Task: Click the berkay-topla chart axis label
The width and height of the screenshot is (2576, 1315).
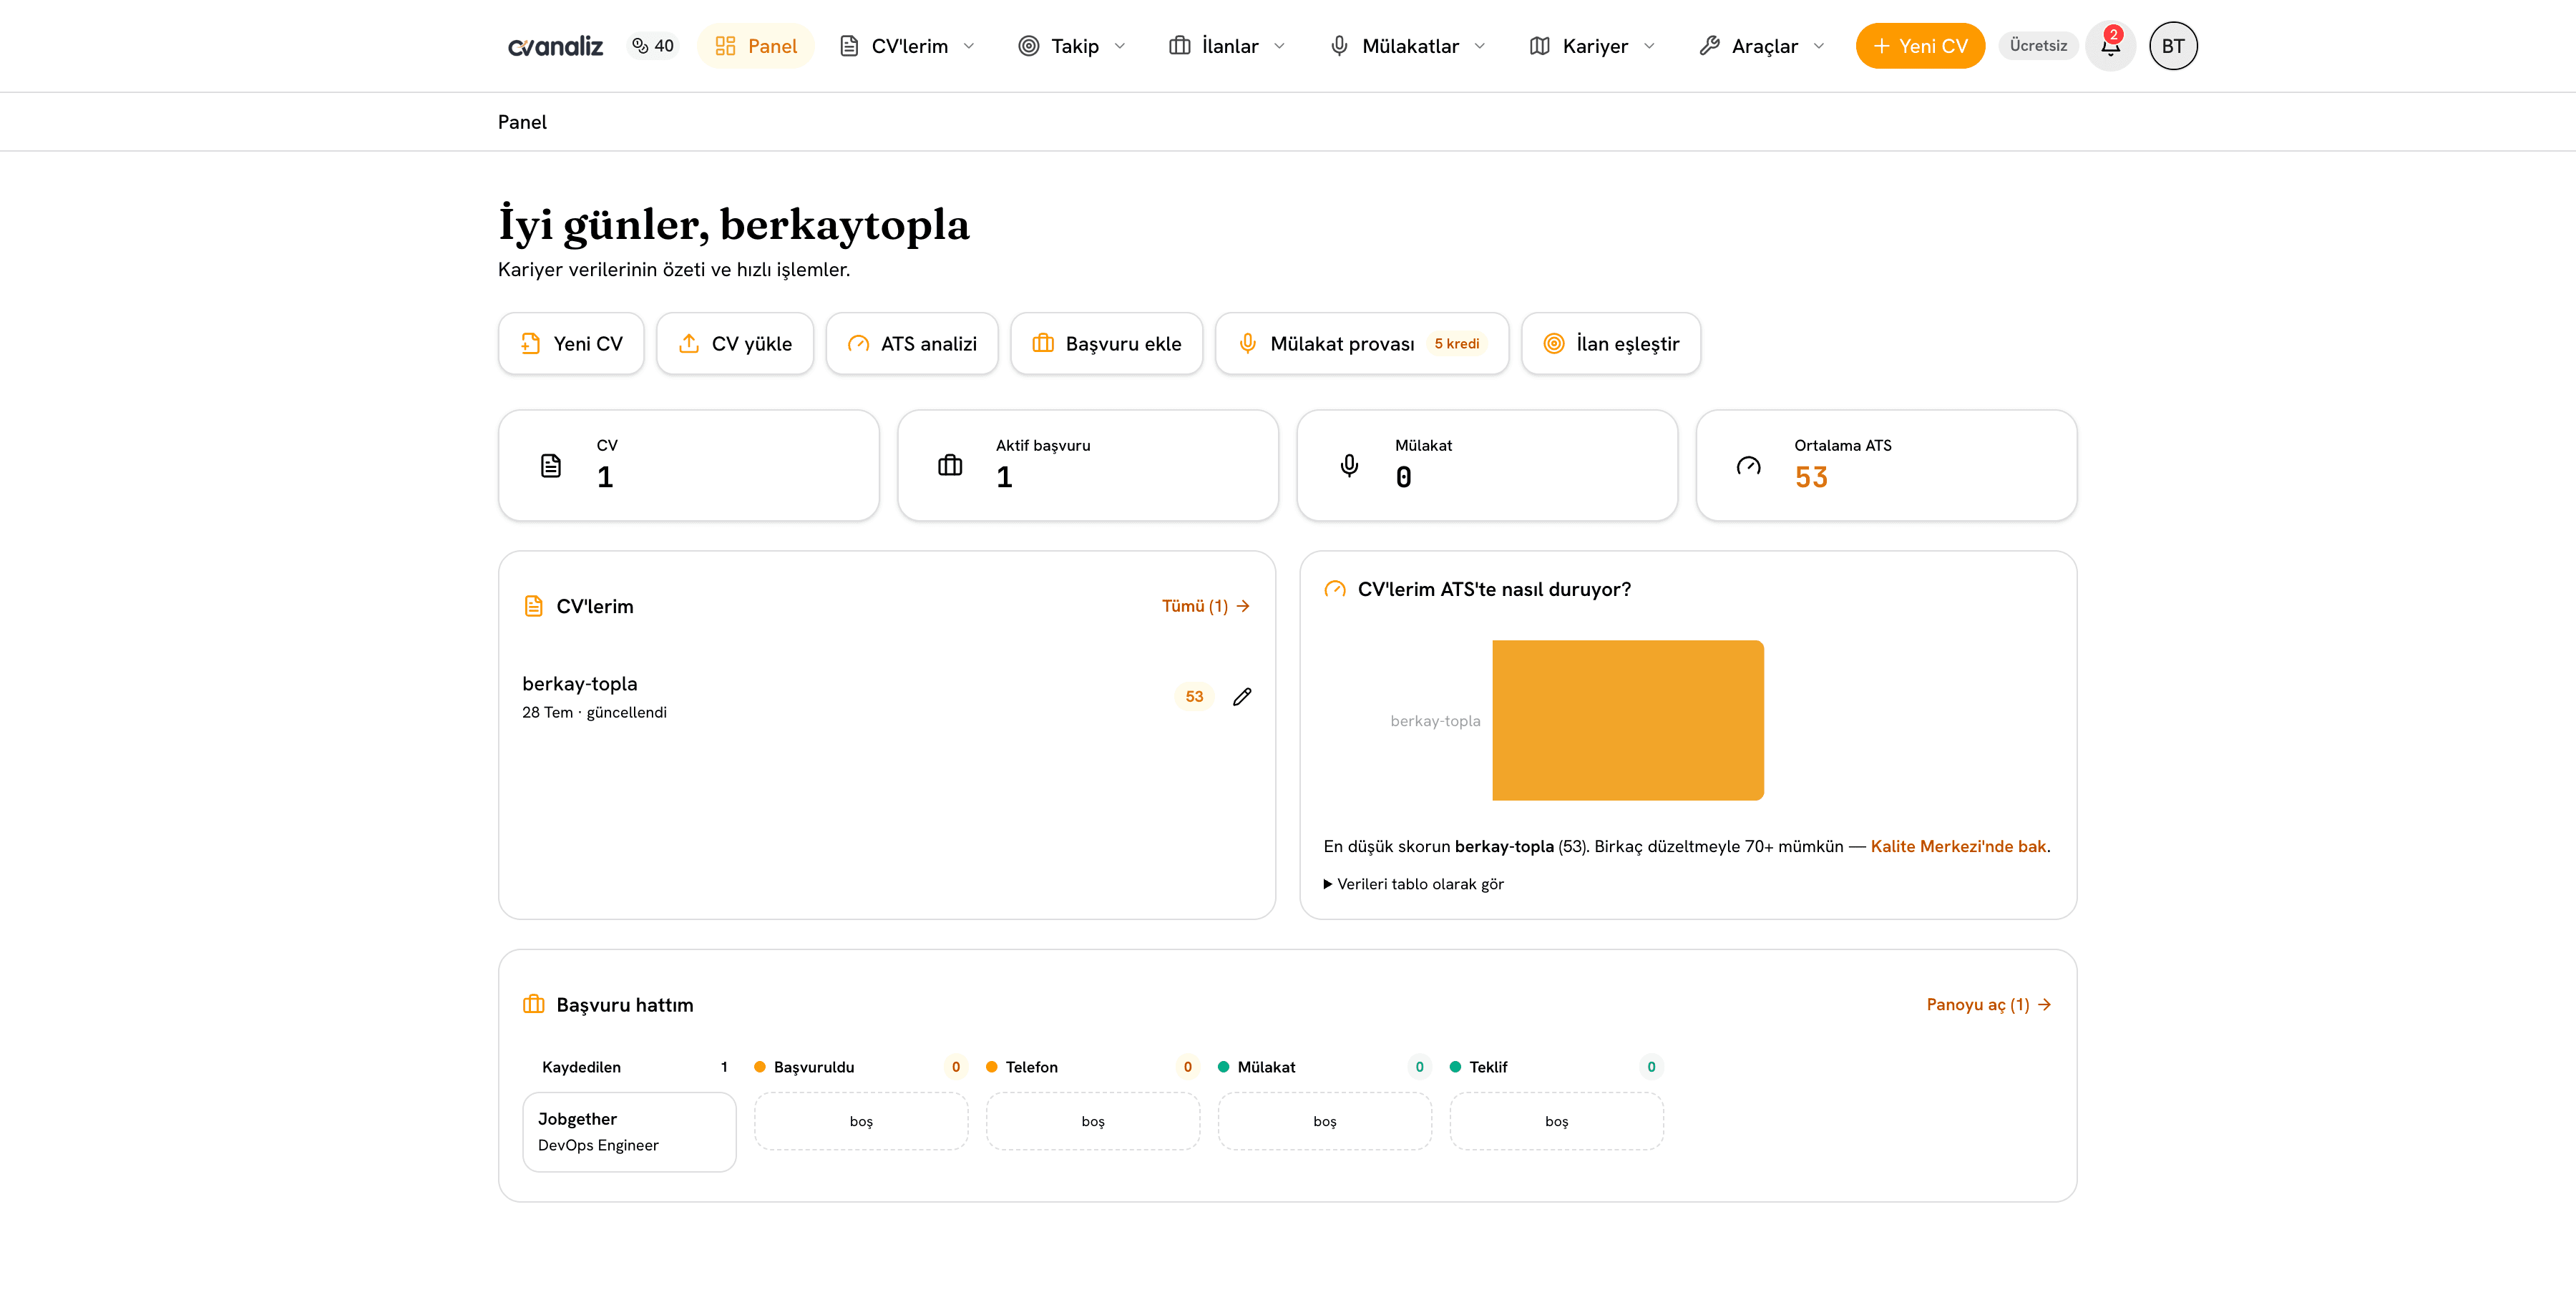Action: (1435, 721)
